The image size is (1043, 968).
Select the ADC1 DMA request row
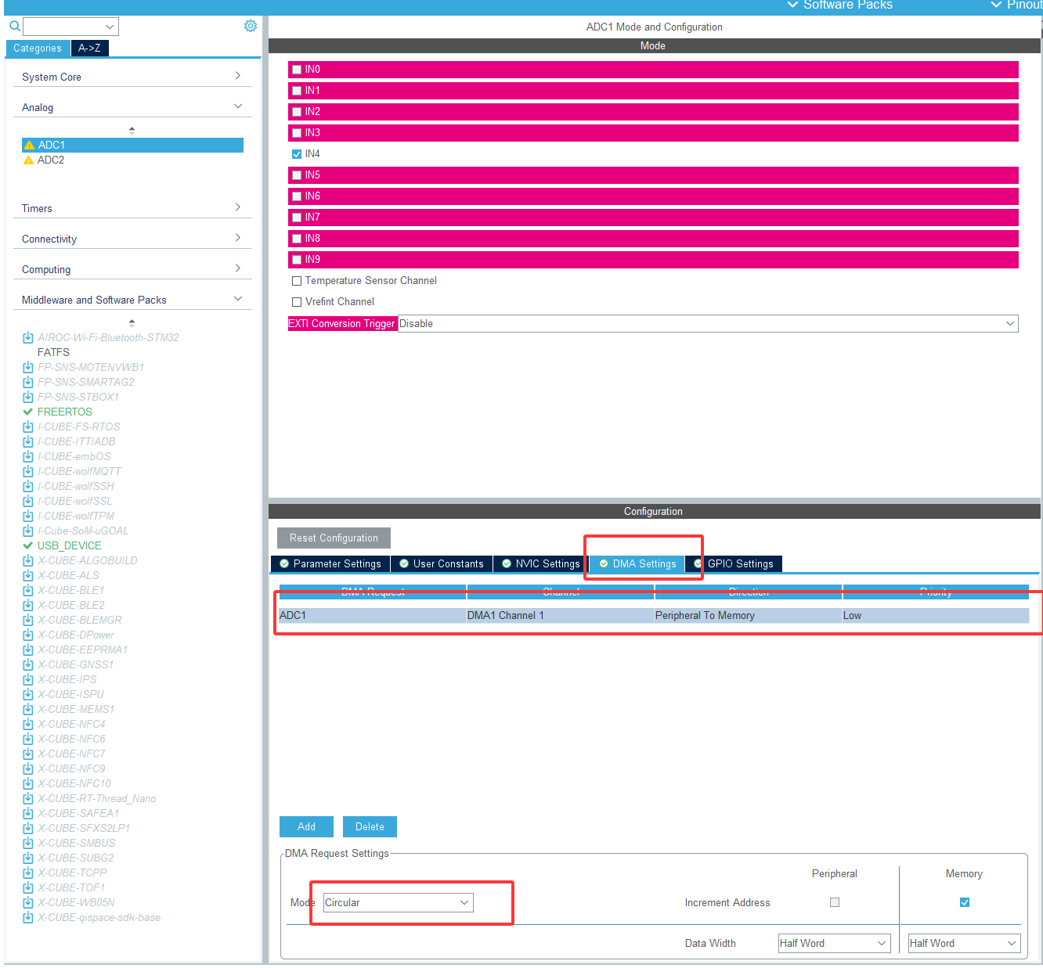point(653,615)
